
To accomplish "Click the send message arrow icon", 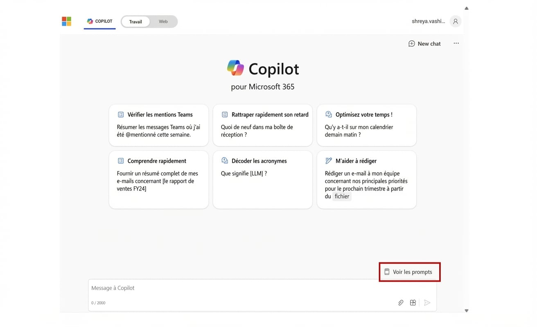I will 427,302.
